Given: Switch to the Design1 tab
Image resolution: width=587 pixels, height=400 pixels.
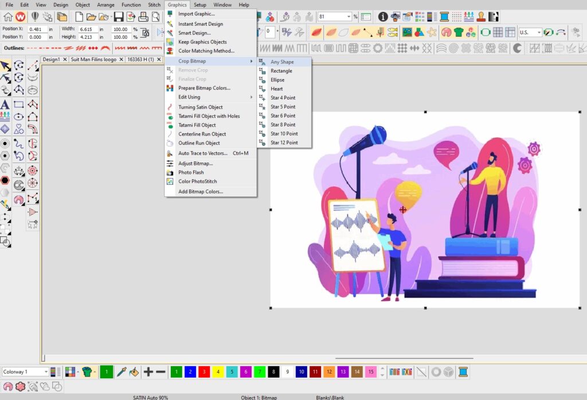Looking at the screenshot, I should point(51,60).
